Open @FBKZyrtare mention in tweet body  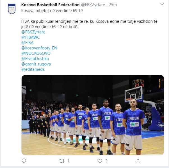33,32
